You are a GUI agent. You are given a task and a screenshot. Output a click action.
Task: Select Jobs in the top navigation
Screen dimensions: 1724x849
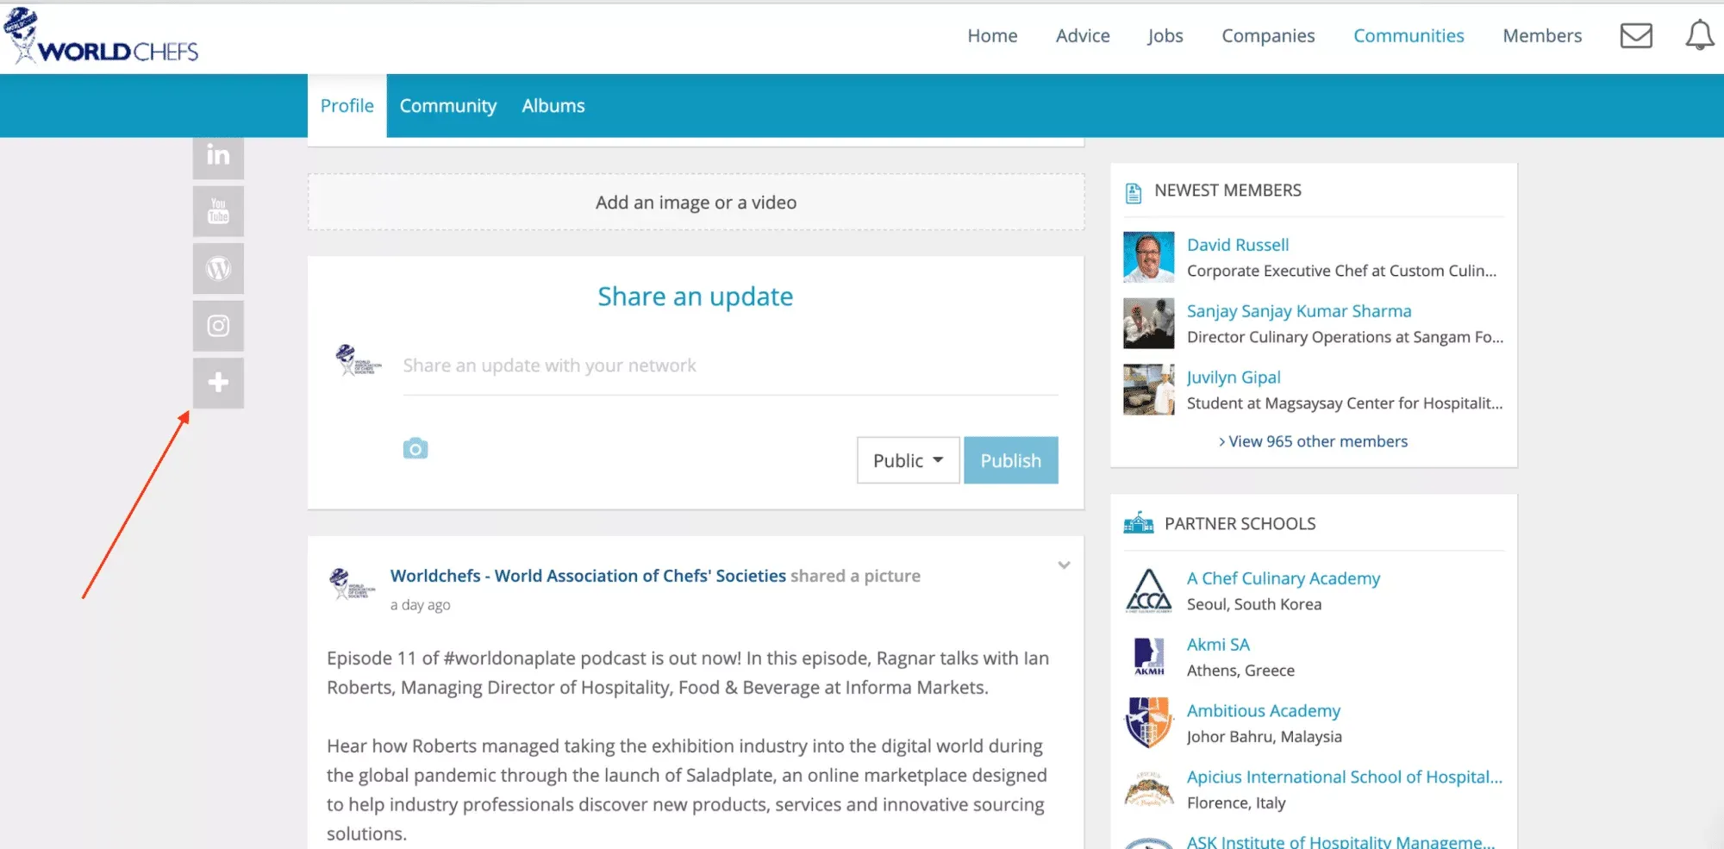(x=1165, y=36)
